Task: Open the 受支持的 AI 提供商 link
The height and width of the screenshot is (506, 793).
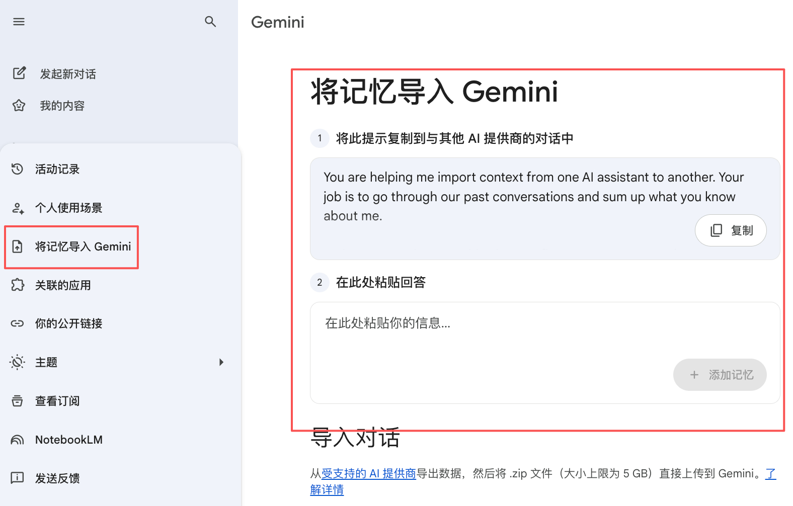Action: point(369,473)
